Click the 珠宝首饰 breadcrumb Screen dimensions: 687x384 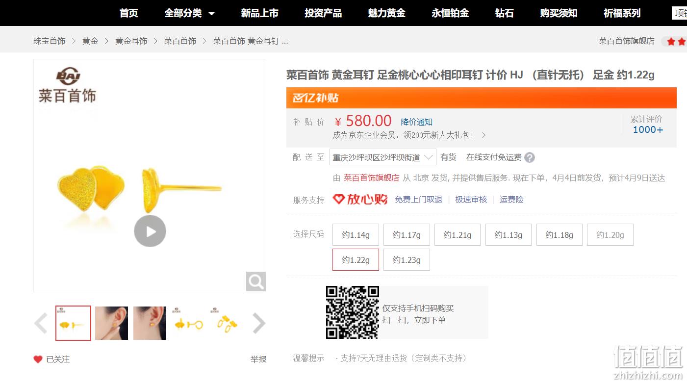click(50, 41)
